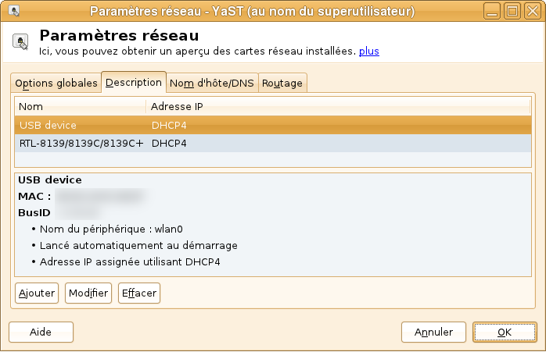Open the Nom d'hôte/DNS tab

tap(212, 83)
